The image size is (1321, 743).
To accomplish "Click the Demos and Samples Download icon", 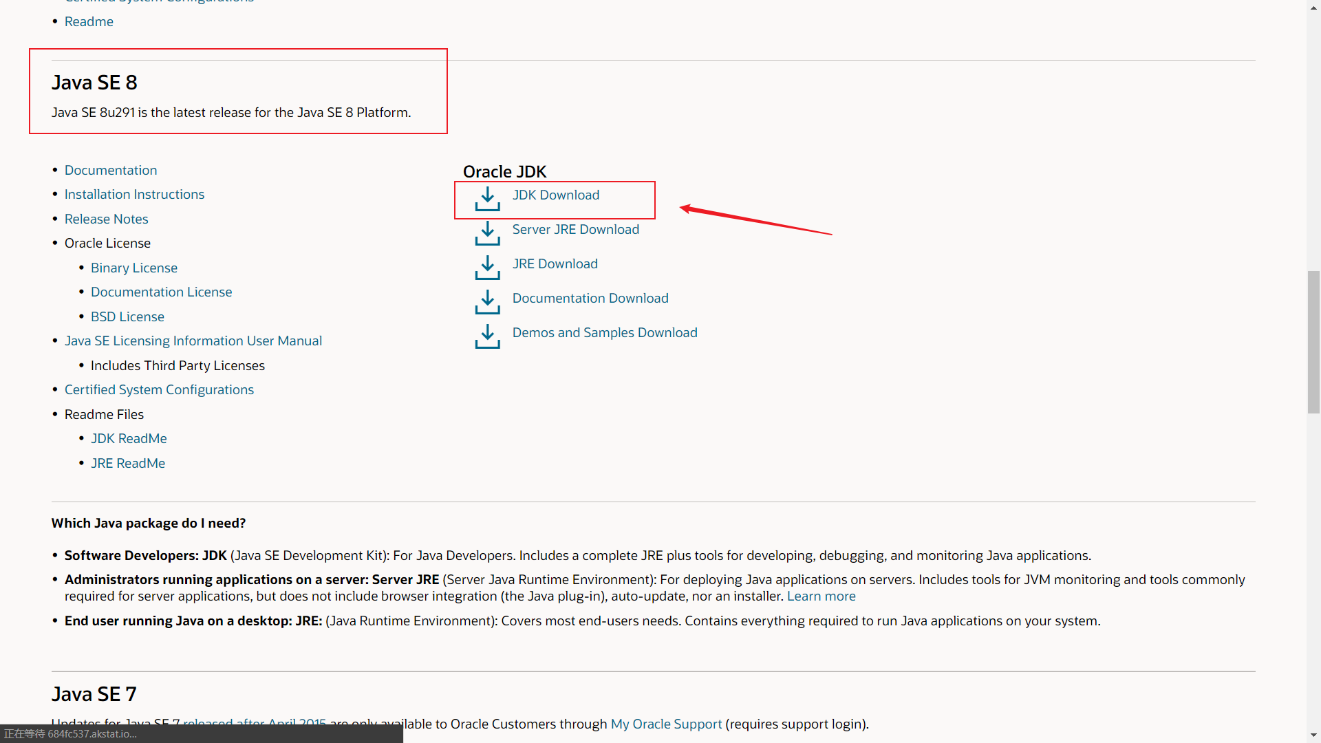I will pyautogui.click(x=487, y=336).
